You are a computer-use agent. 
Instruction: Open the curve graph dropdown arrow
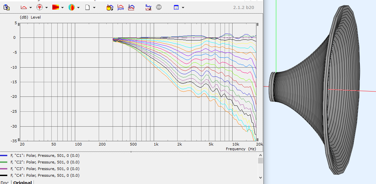click(30, 8)
